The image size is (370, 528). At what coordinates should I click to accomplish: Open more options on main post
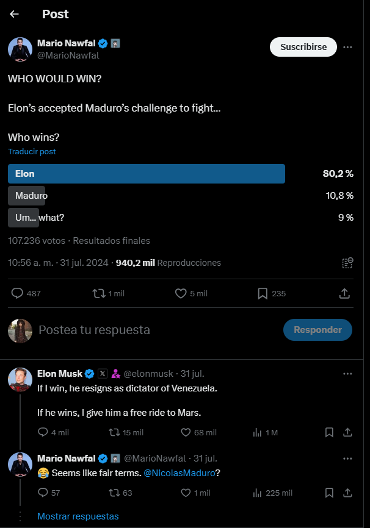[347, 47]
